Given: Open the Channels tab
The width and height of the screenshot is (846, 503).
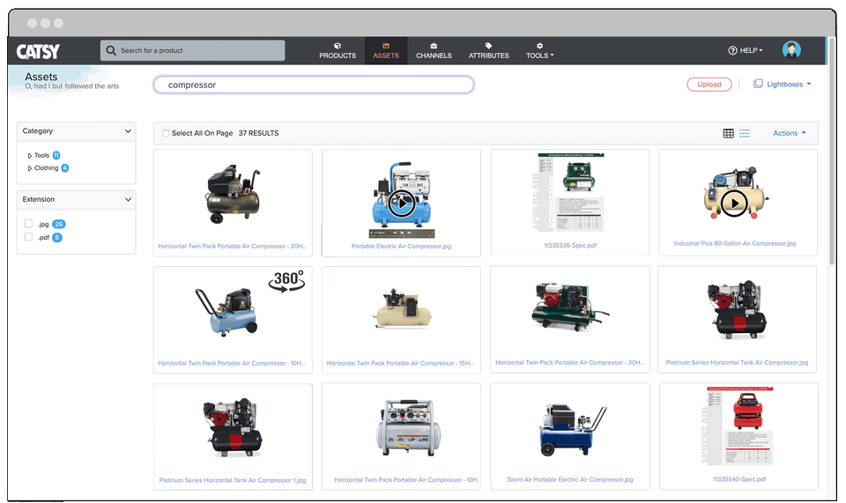Looking at the screenshot, I should [x=434, y=51].
